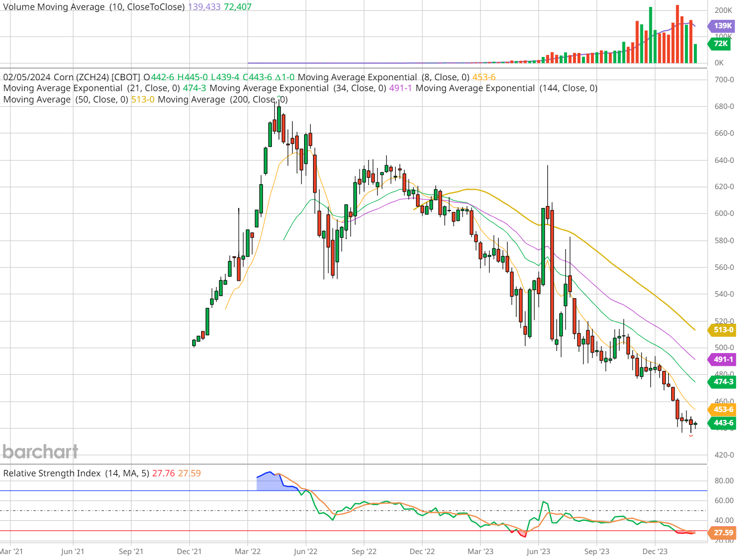737x560 pixels.
Task: Click the Dec '22 date axis label
Action: [x=422, y=552]
